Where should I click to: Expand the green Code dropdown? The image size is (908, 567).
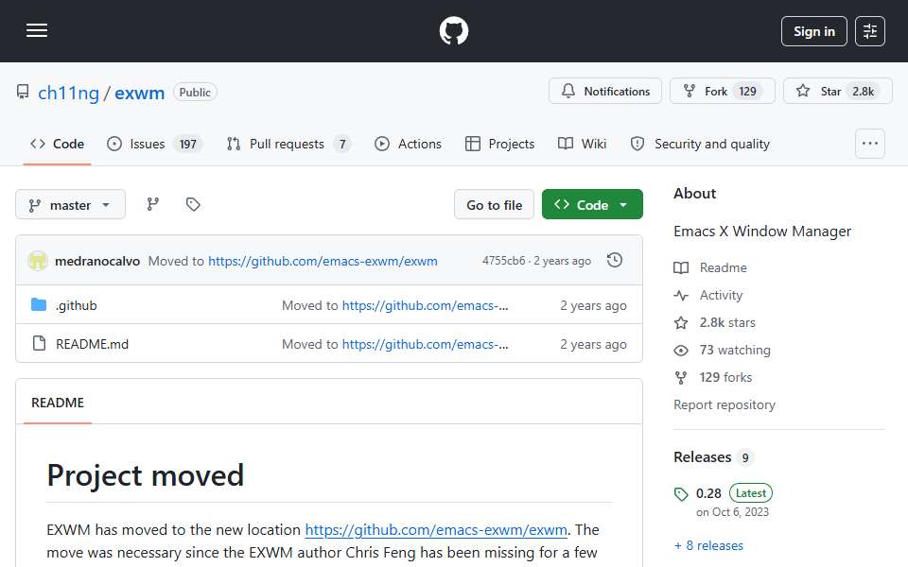[x=592, y=205]
